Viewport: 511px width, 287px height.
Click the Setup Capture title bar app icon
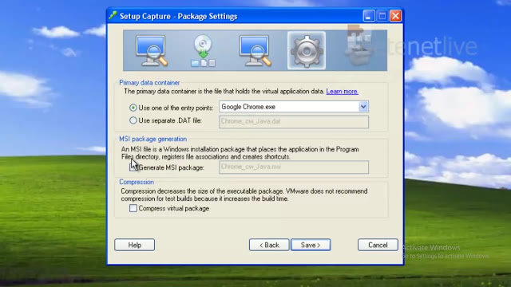coord(113,16)
